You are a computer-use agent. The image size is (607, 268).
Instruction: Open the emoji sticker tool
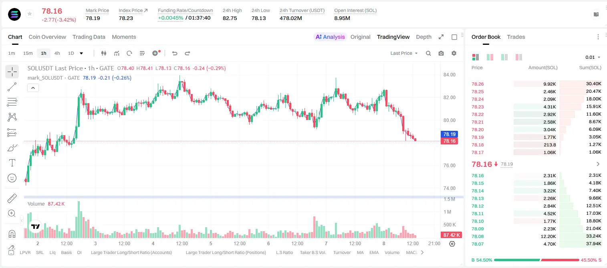[x=12, y=178]
